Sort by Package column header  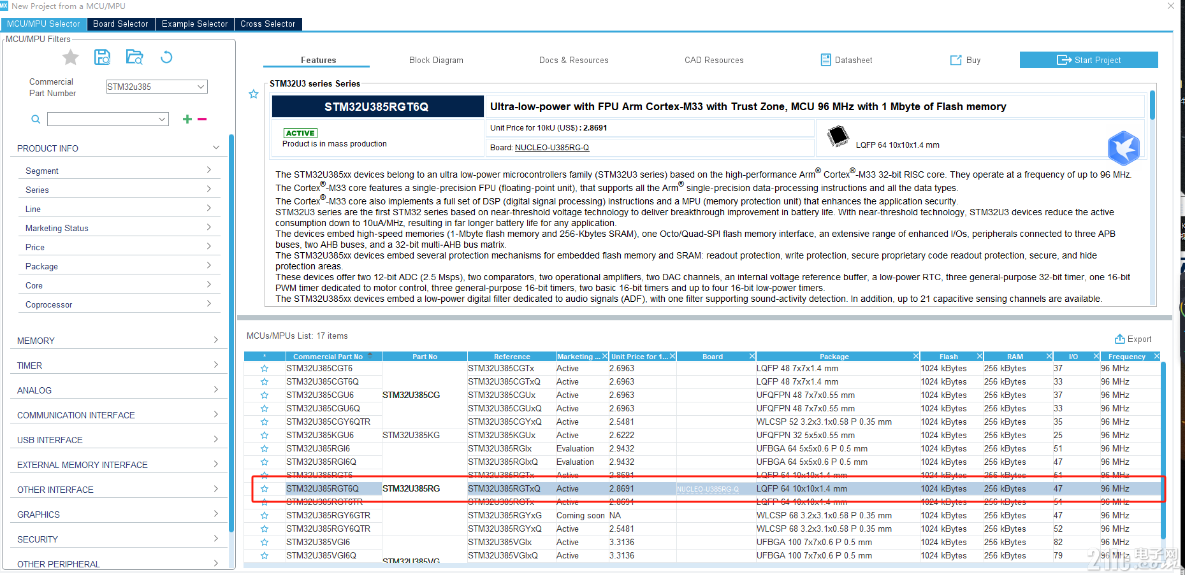click(x=834, y=357)
